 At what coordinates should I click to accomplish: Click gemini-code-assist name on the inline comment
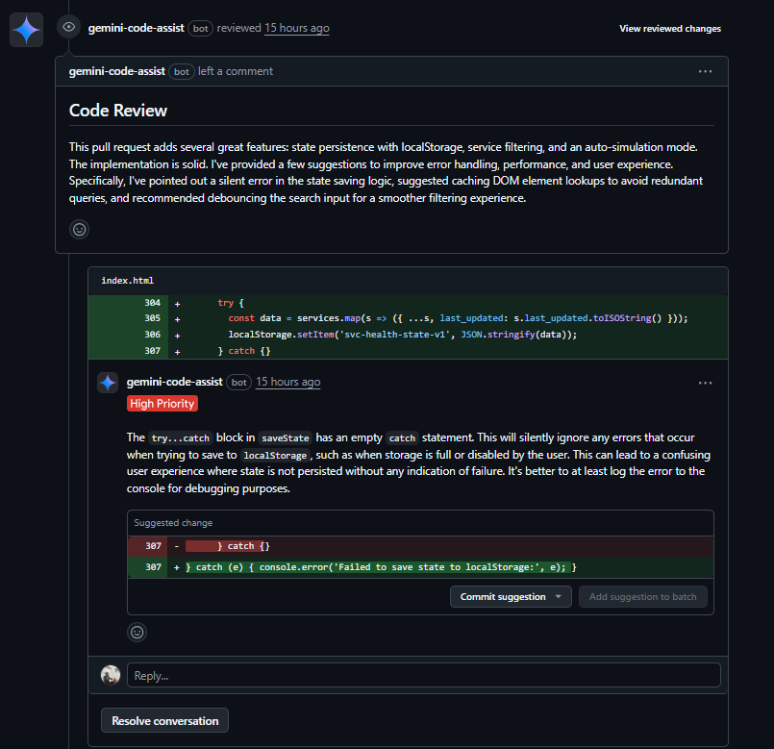(174, 382)
